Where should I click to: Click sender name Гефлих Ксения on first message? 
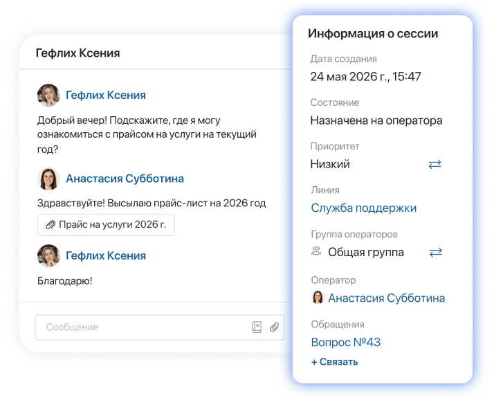[x=106, y=96]
